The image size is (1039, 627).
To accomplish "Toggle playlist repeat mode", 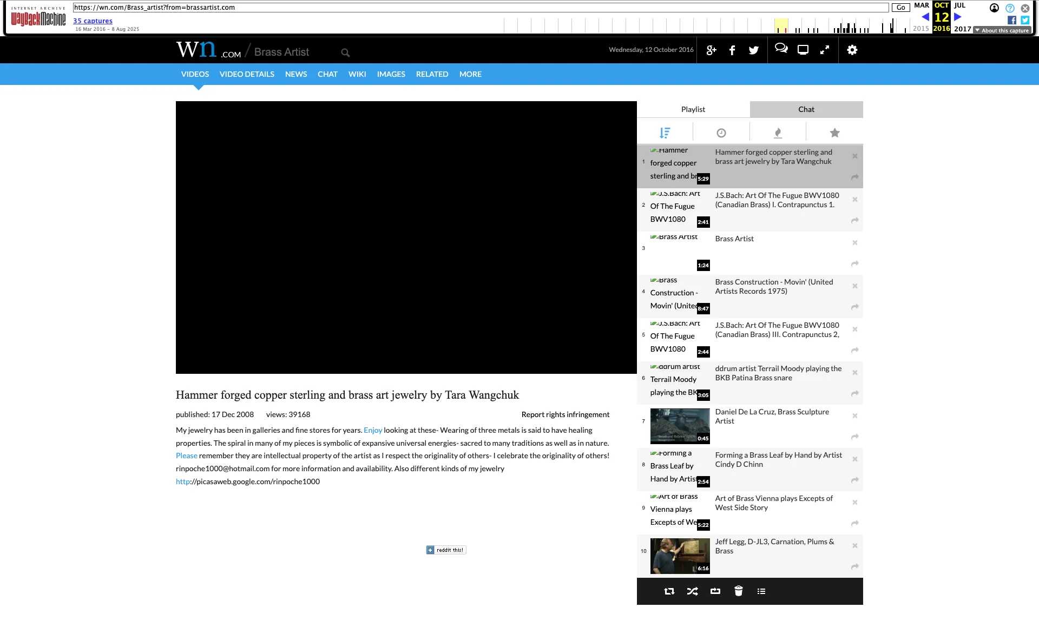I will pos(669,591).
